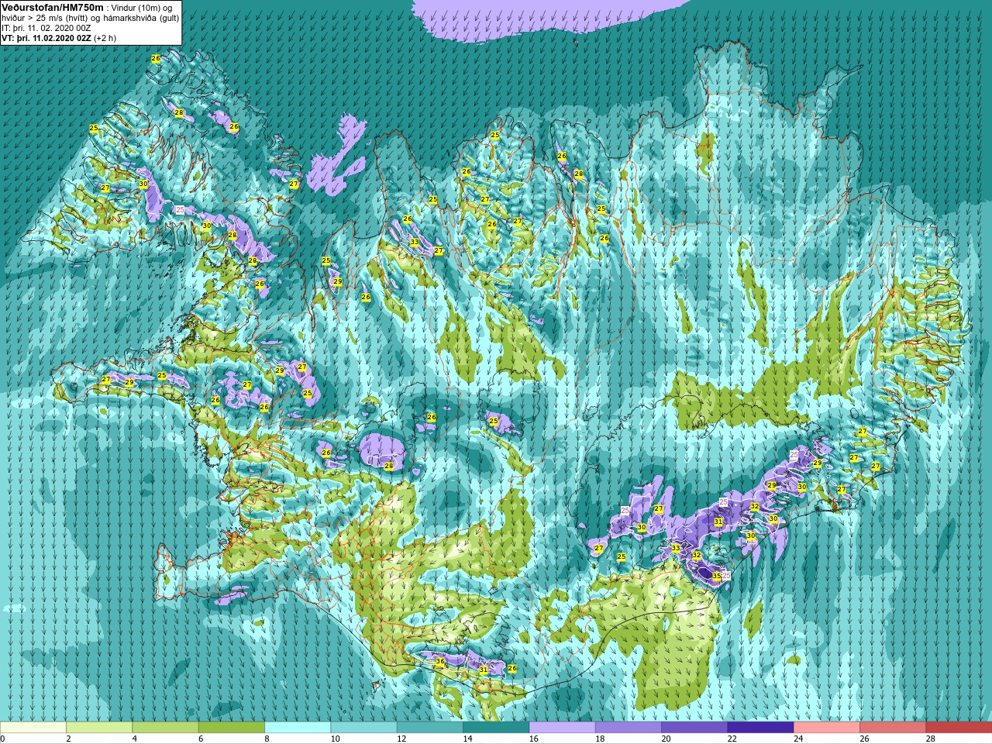Click the 6–8 m/s olive green legend swatch
Viewport: 992px width, 744px height.
(x=232, y=728)
